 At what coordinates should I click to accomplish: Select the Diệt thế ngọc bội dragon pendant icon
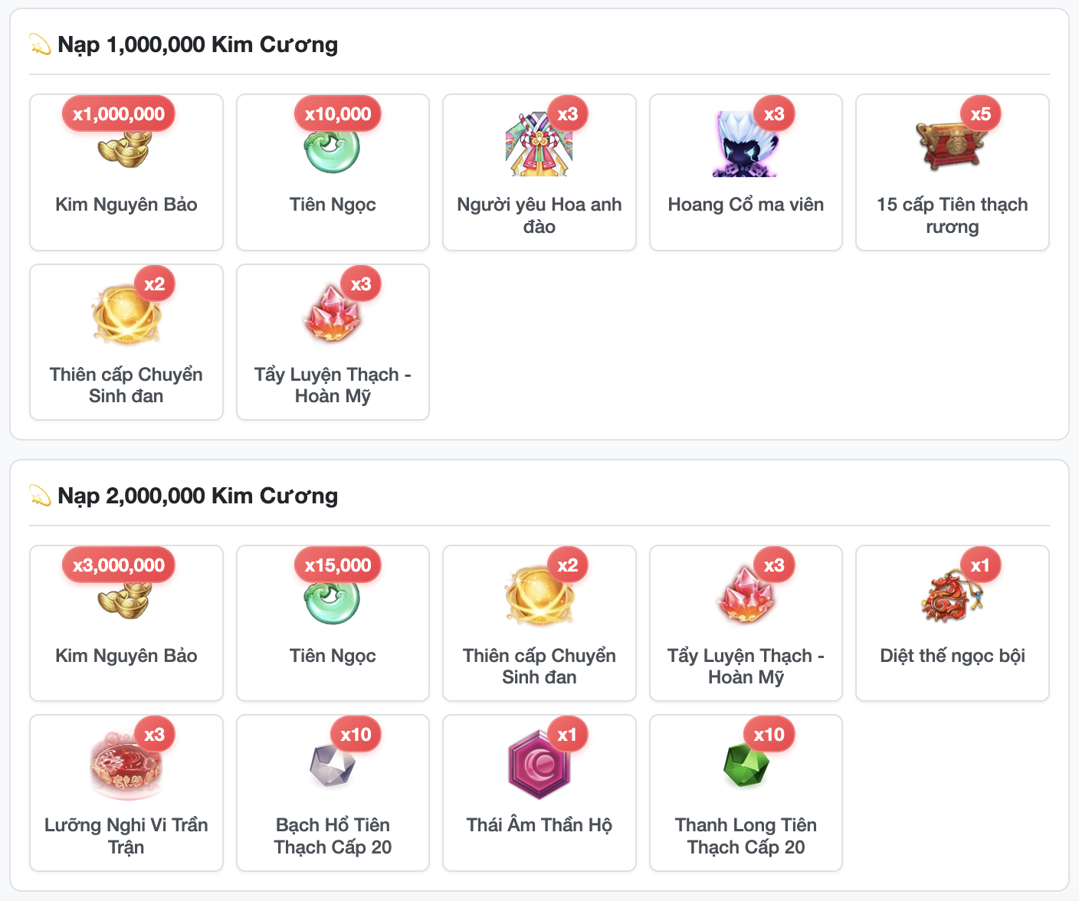coord(952,595)
